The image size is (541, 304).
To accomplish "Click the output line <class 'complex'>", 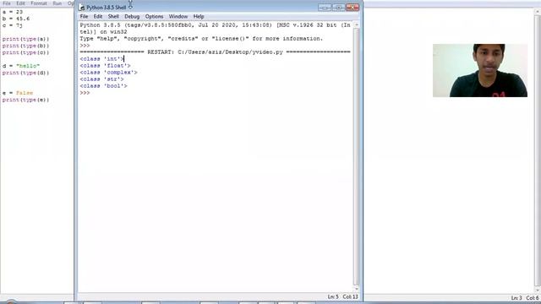I will tap(108, 73).
